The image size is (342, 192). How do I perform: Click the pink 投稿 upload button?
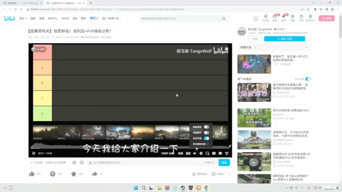[x=327, y=18]
